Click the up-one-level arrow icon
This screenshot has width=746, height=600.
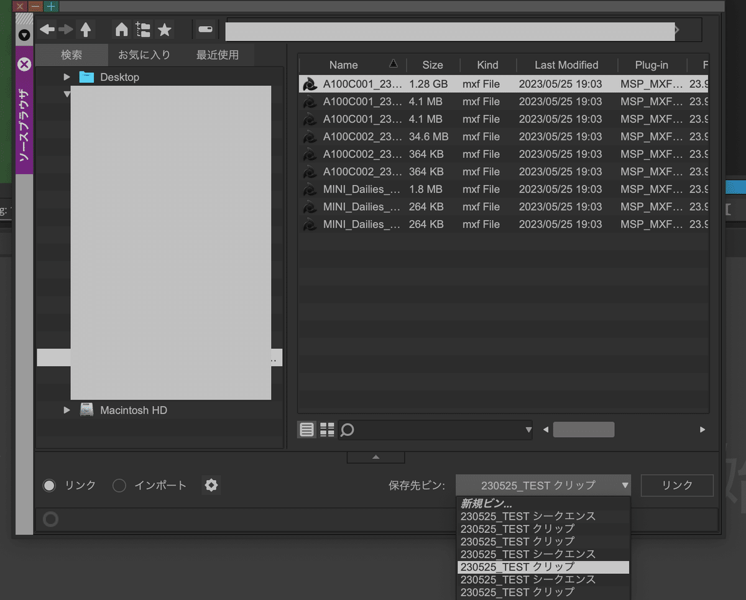[x=86, y=29]
